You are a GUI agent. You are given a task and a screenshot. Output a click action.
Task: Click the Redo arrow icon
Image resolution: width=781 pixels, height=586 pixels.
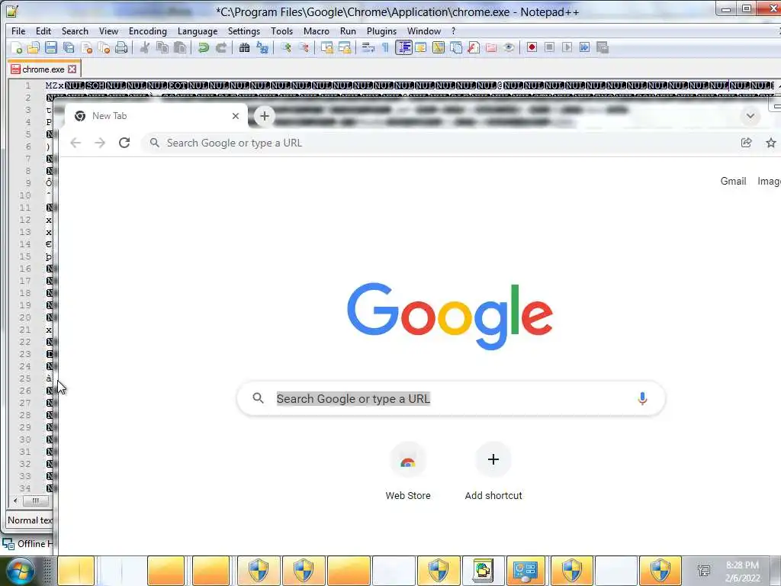click(221, 47)
